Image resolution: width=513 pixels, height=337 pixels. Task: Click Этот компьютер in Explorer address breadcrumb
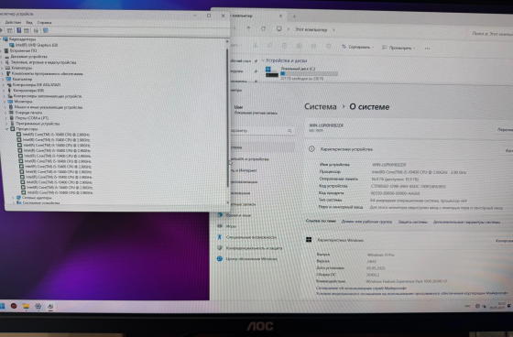311,29
